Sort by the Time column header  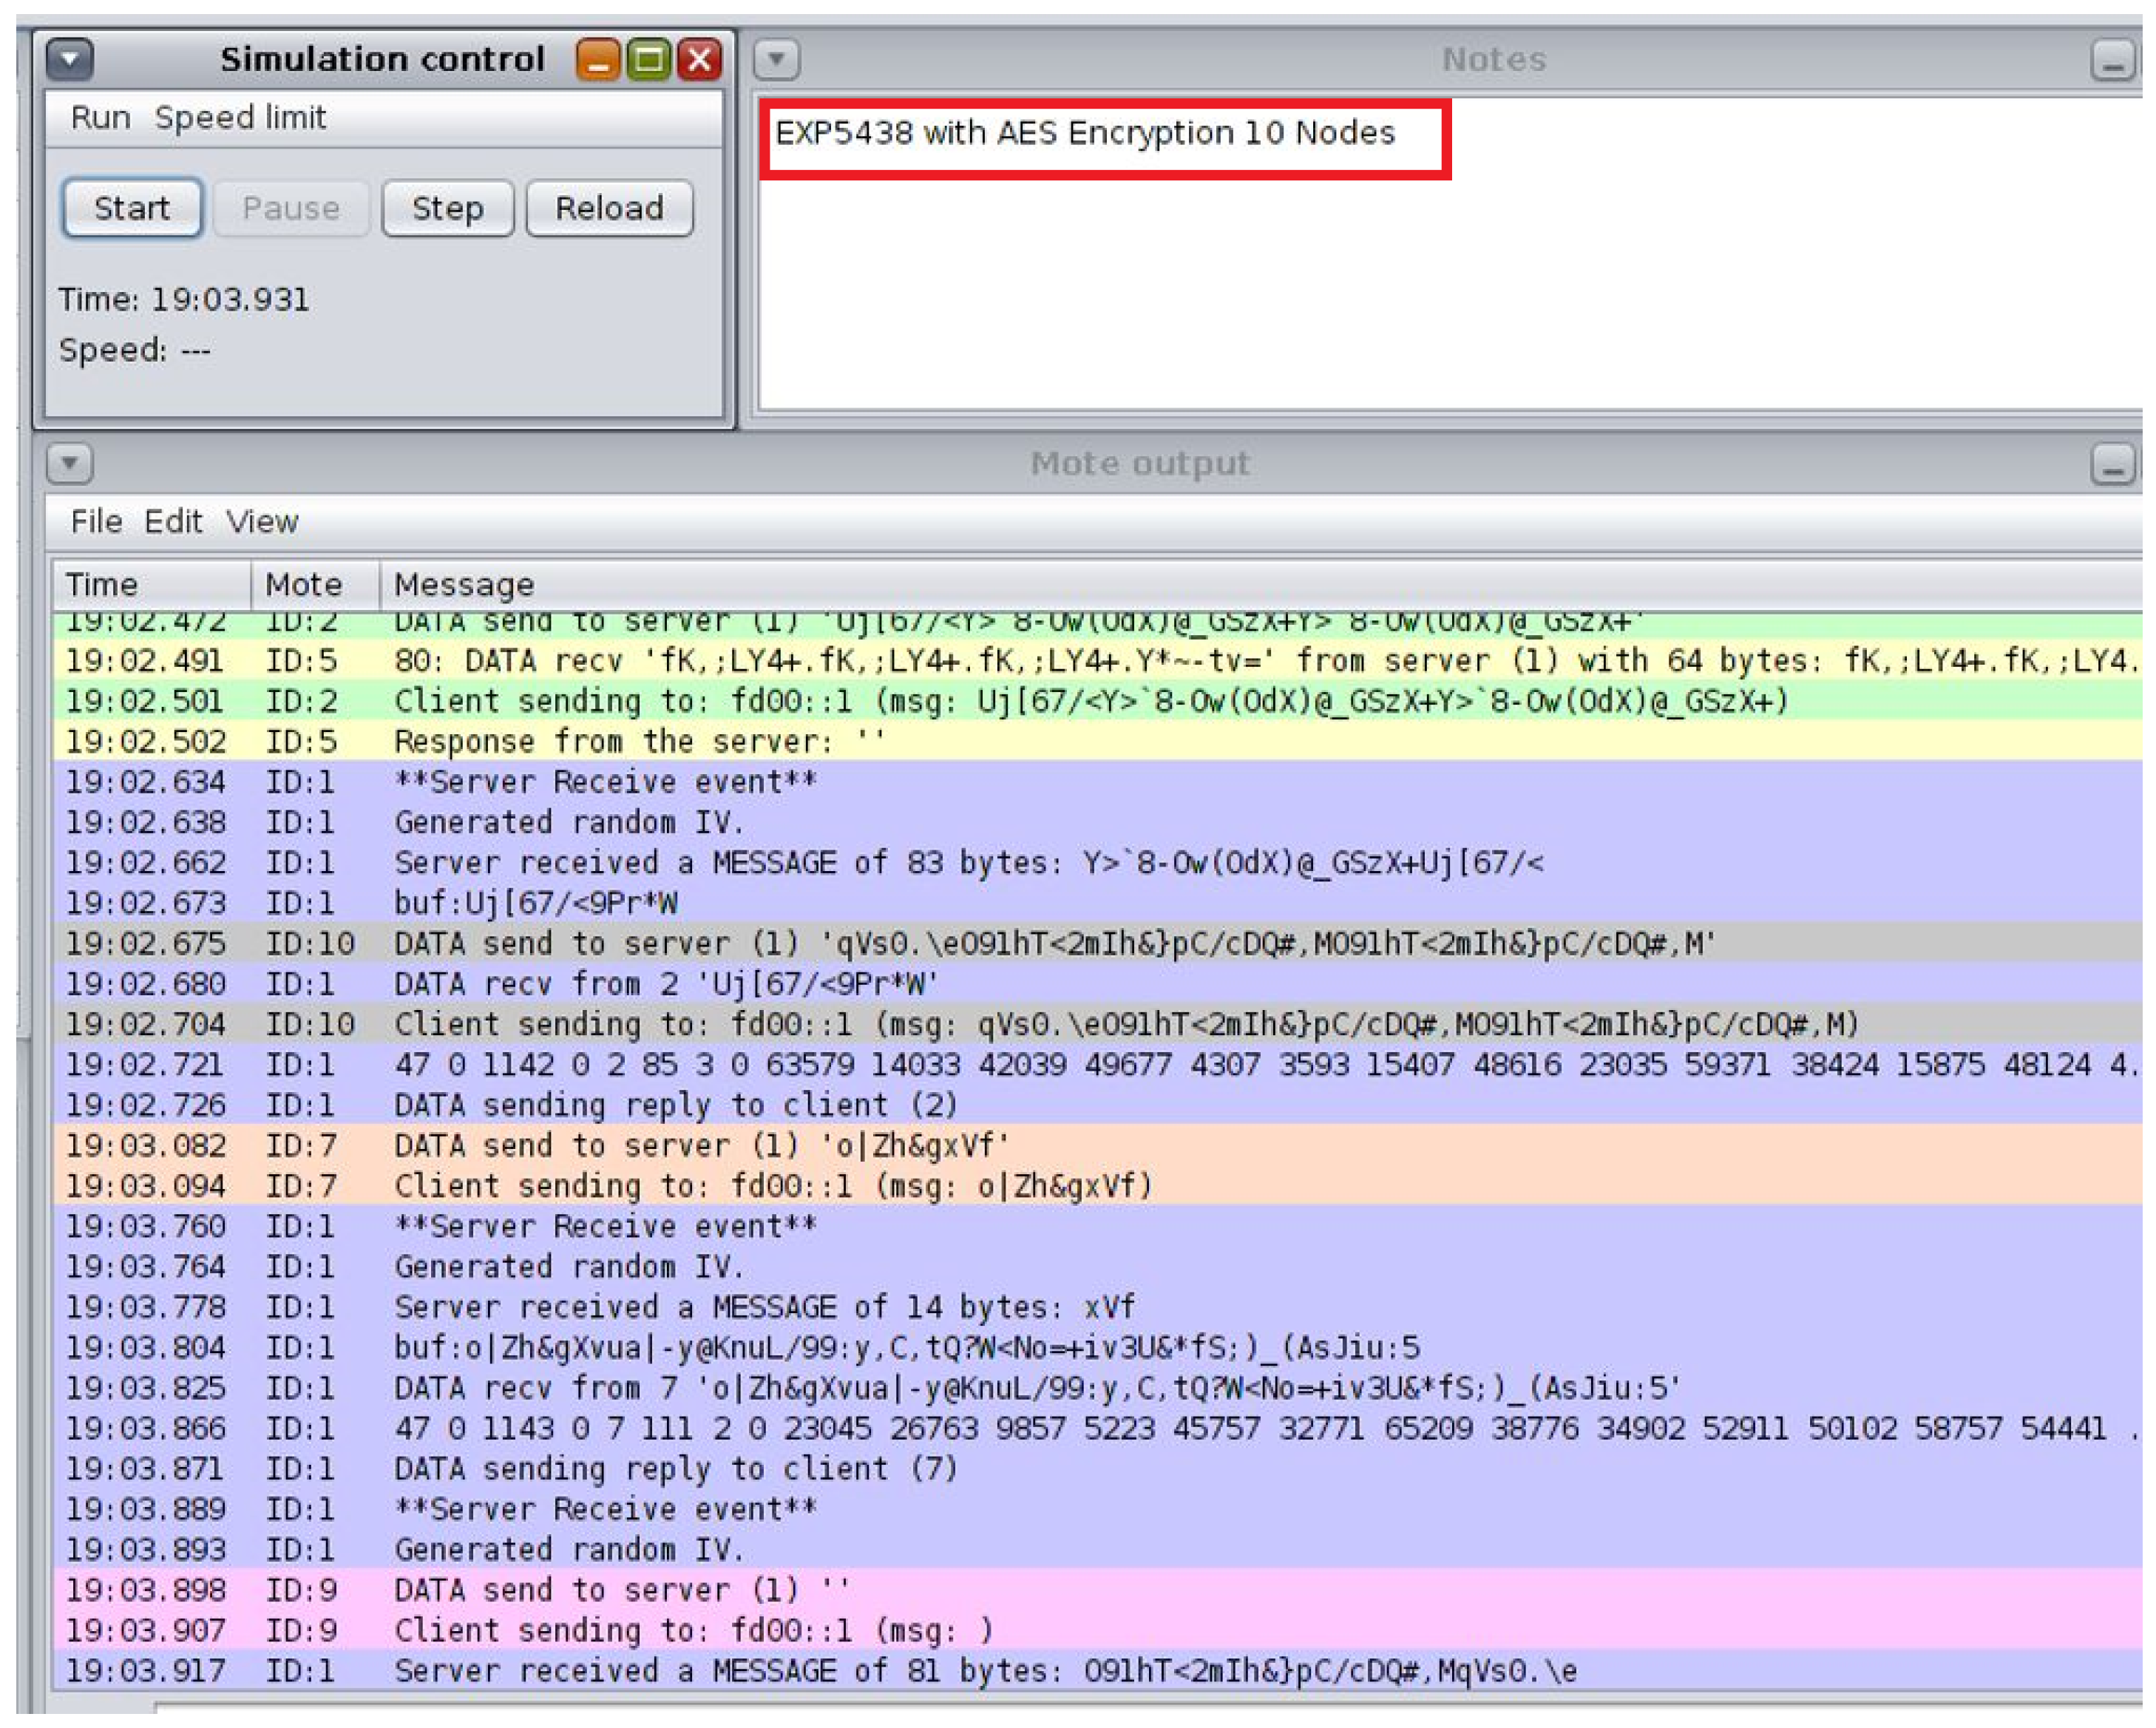pyautogui.click(x=102, y=585)
